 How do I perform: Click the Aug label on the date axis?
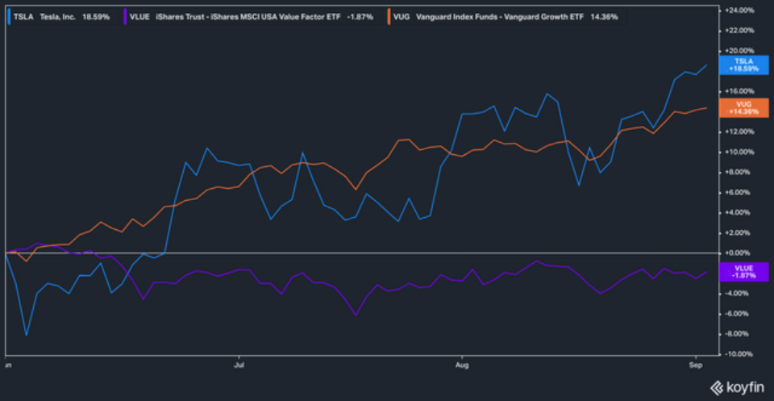462,365
